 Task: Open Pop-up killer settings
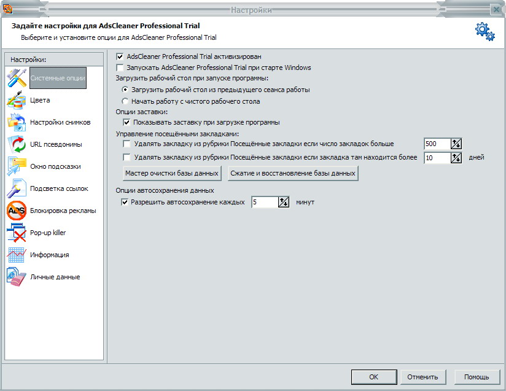coord(48,233)
